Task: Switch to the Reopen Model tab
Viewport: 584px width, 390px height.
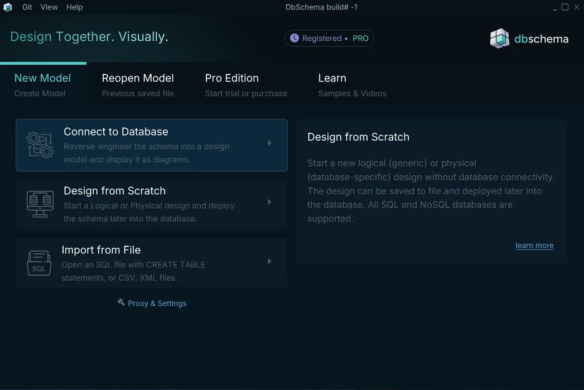Action: coord(138,78)
